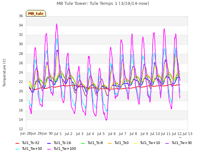The width and height of the screenshot is (207, 155).
Task: Click the magenta minimum near 14 on Jul 5
Action: 106,120
